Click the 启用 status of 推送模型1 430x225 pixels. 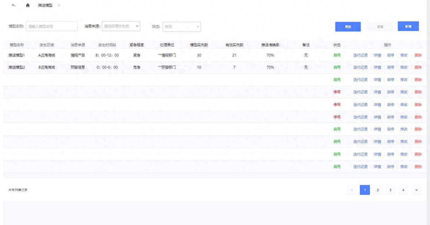337,55
